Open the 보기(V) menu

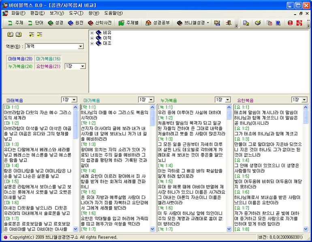[57, 13]
